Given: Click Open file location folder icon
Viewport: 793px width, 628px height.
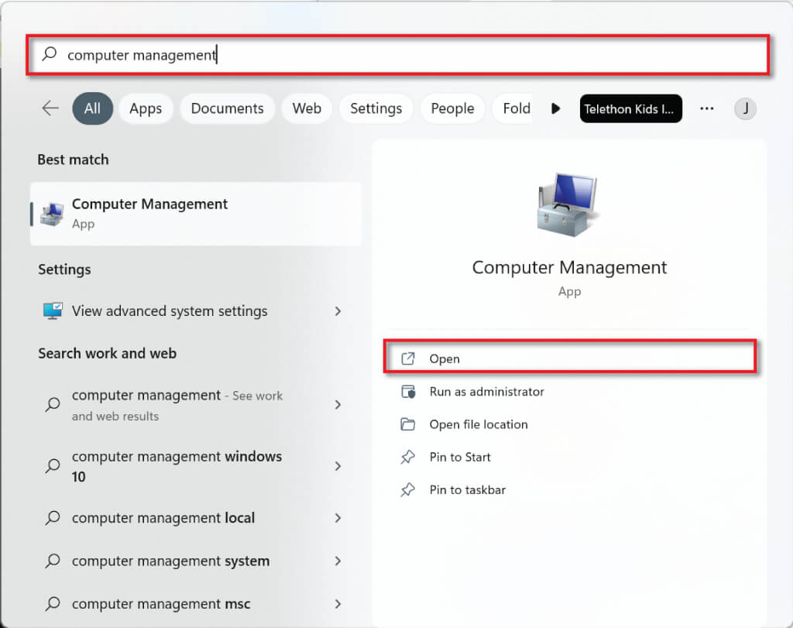Looking at the screenshot, I should [408, 424].
